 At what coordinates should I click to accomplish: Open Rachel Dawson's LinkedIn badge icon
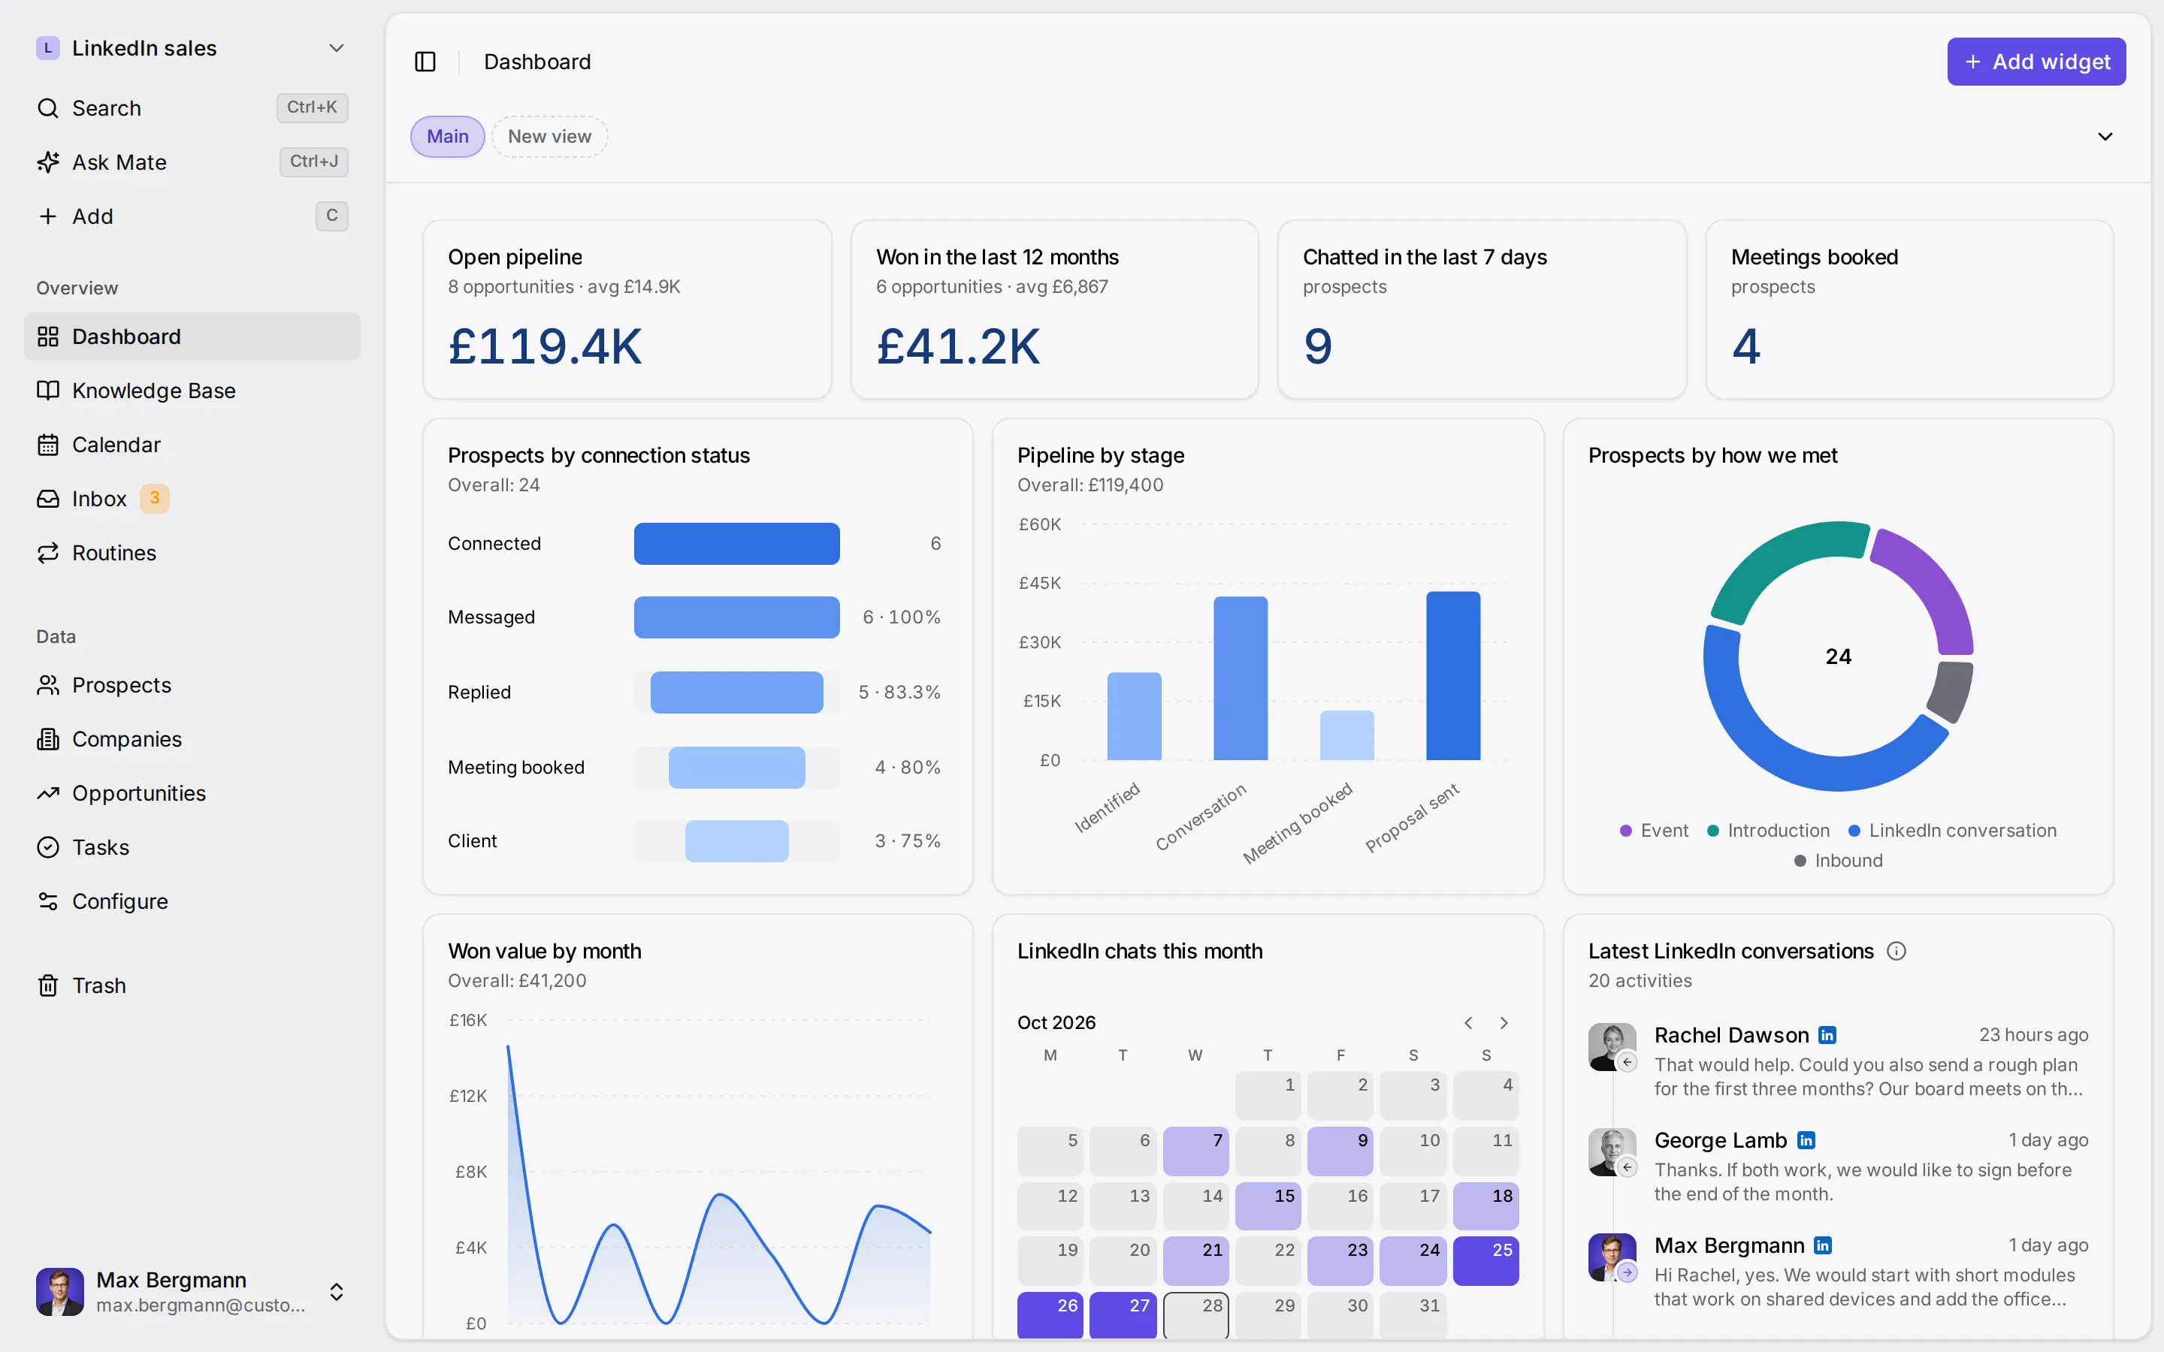coord(1827,1036)
